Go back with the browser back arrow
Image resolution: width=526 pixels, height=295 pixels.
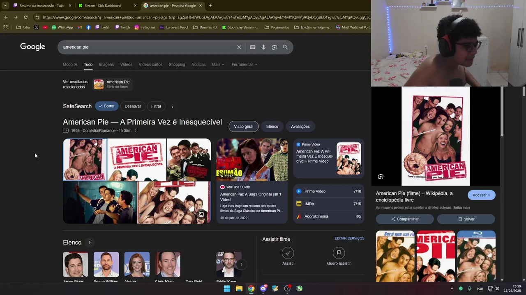click(x=6, y=17)
